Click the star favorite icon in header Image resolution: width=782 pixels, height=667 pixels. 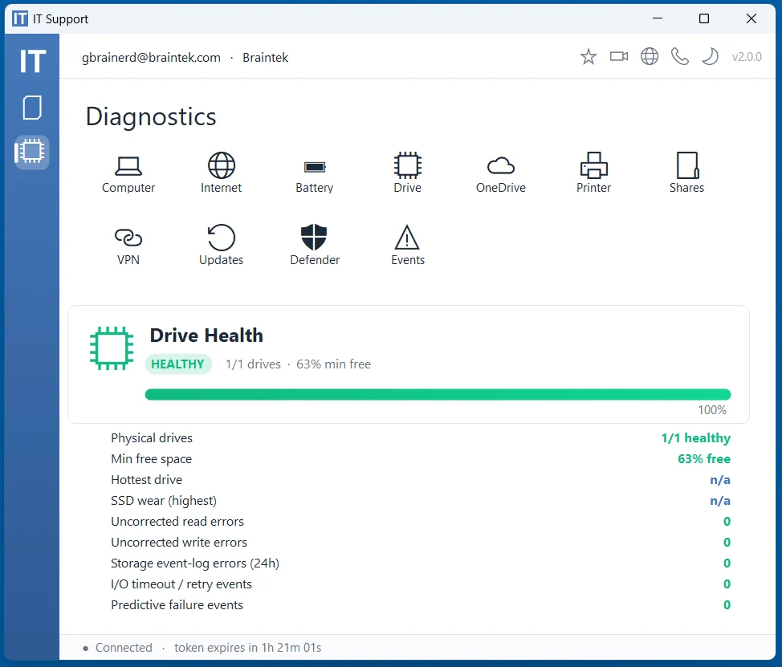coord(589,57)
